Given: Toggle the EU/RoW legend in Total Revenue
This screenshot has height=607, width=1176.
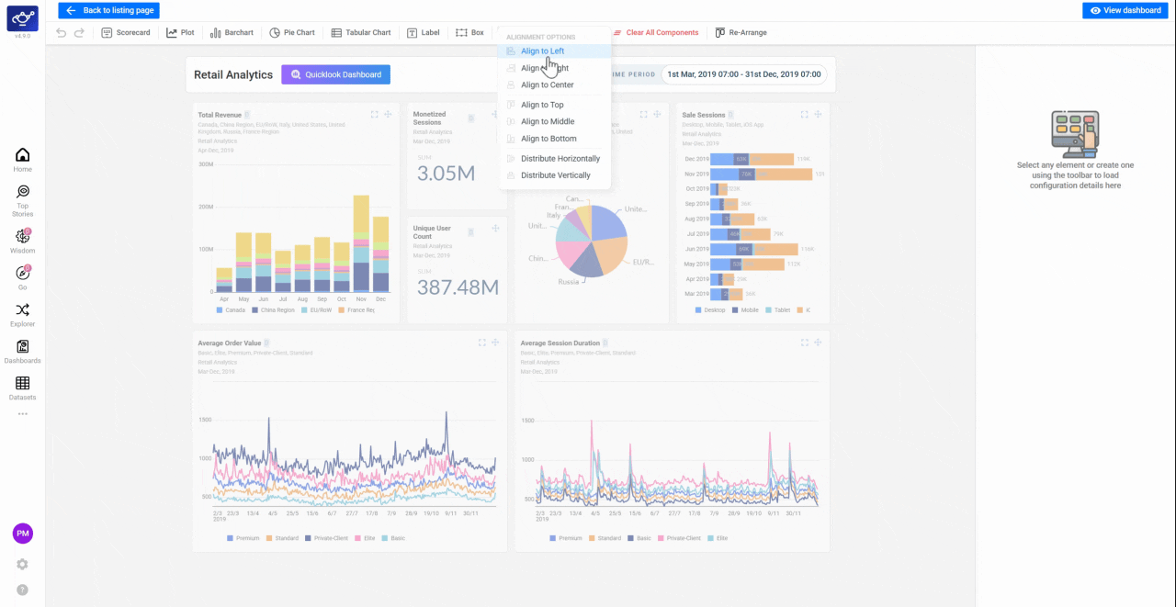Looking at the screenshot, I should pos(317,310).
